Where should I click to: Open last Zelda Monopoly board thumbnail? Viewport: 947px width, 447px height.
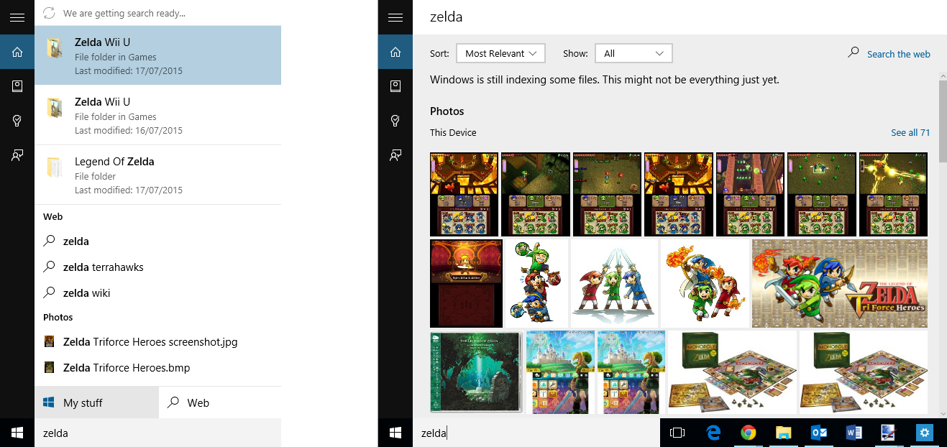pyautogui.click(x=864, y=372)
